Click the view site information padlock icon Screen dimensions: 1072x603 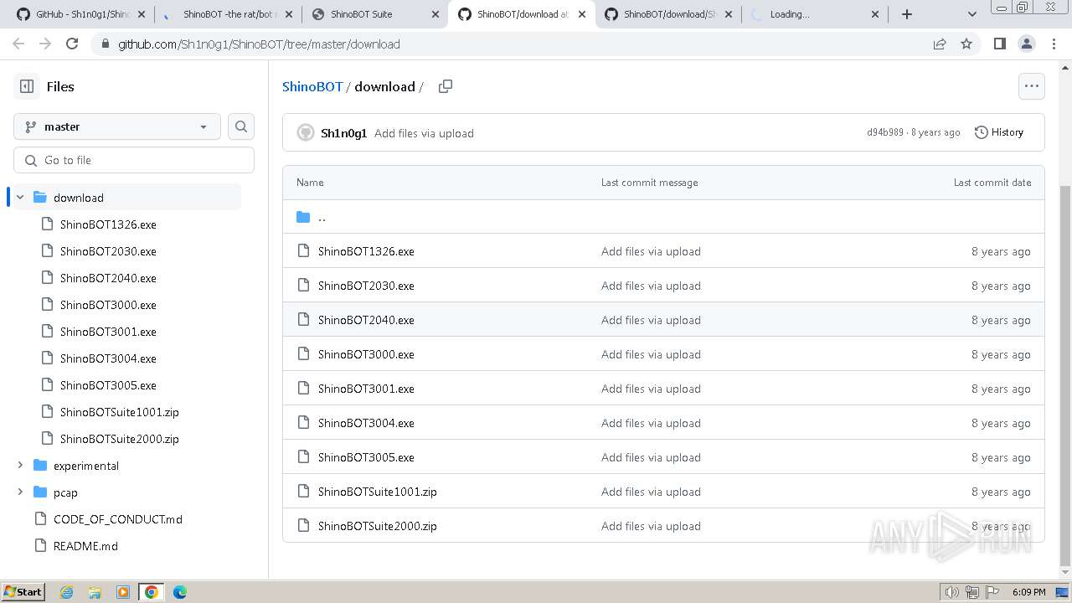coord(104,44)
